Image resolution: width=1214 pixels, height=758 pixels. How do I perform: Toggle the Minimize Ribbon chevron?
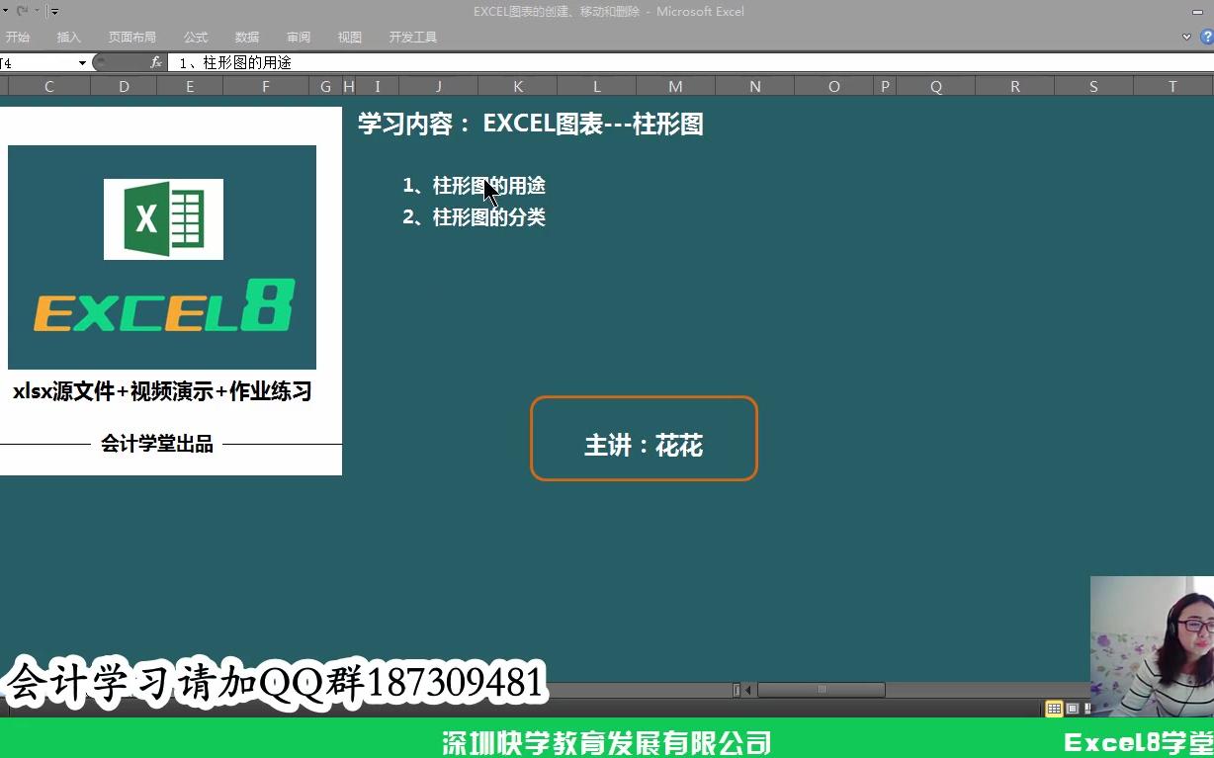point(1184,37)
